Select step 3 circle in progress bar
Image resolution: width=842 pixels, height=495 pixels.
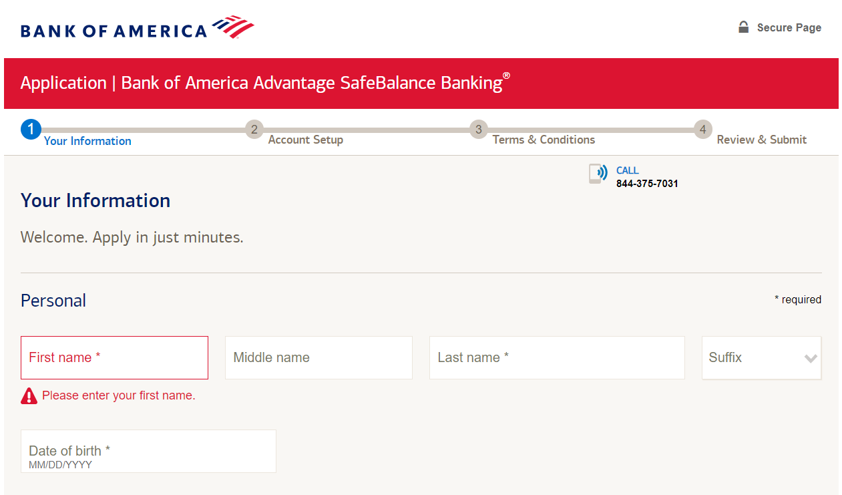click(478, 129)
